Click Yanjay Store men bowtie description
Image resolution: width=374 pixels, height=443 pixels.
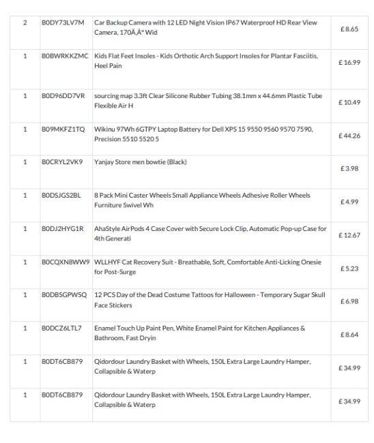tap(141, 162)
